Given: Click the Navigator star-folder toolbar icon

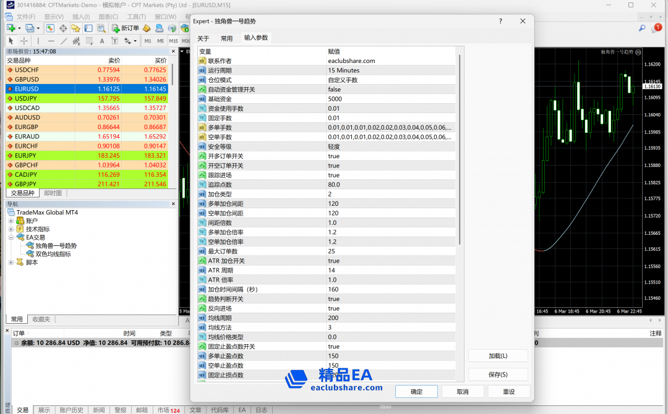Looking at the screenshot, I should click(x=75, y=28).
